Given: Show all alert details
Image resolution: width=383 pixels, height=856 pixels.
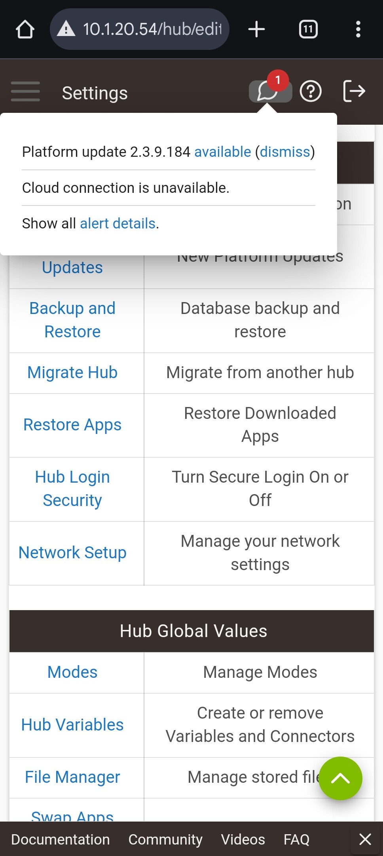Looking at the screenshot, I should click(118, 223).
